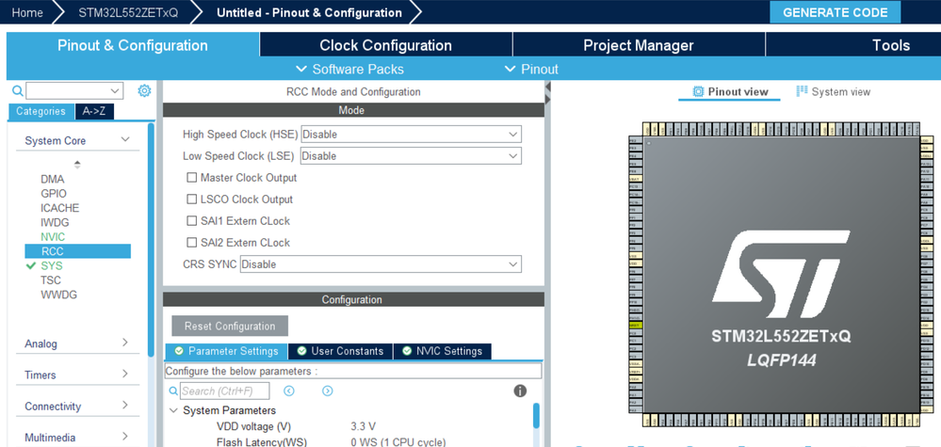Toggle SAI2 Extern CLock checkbox
The image size is (941, 447).
191,242
